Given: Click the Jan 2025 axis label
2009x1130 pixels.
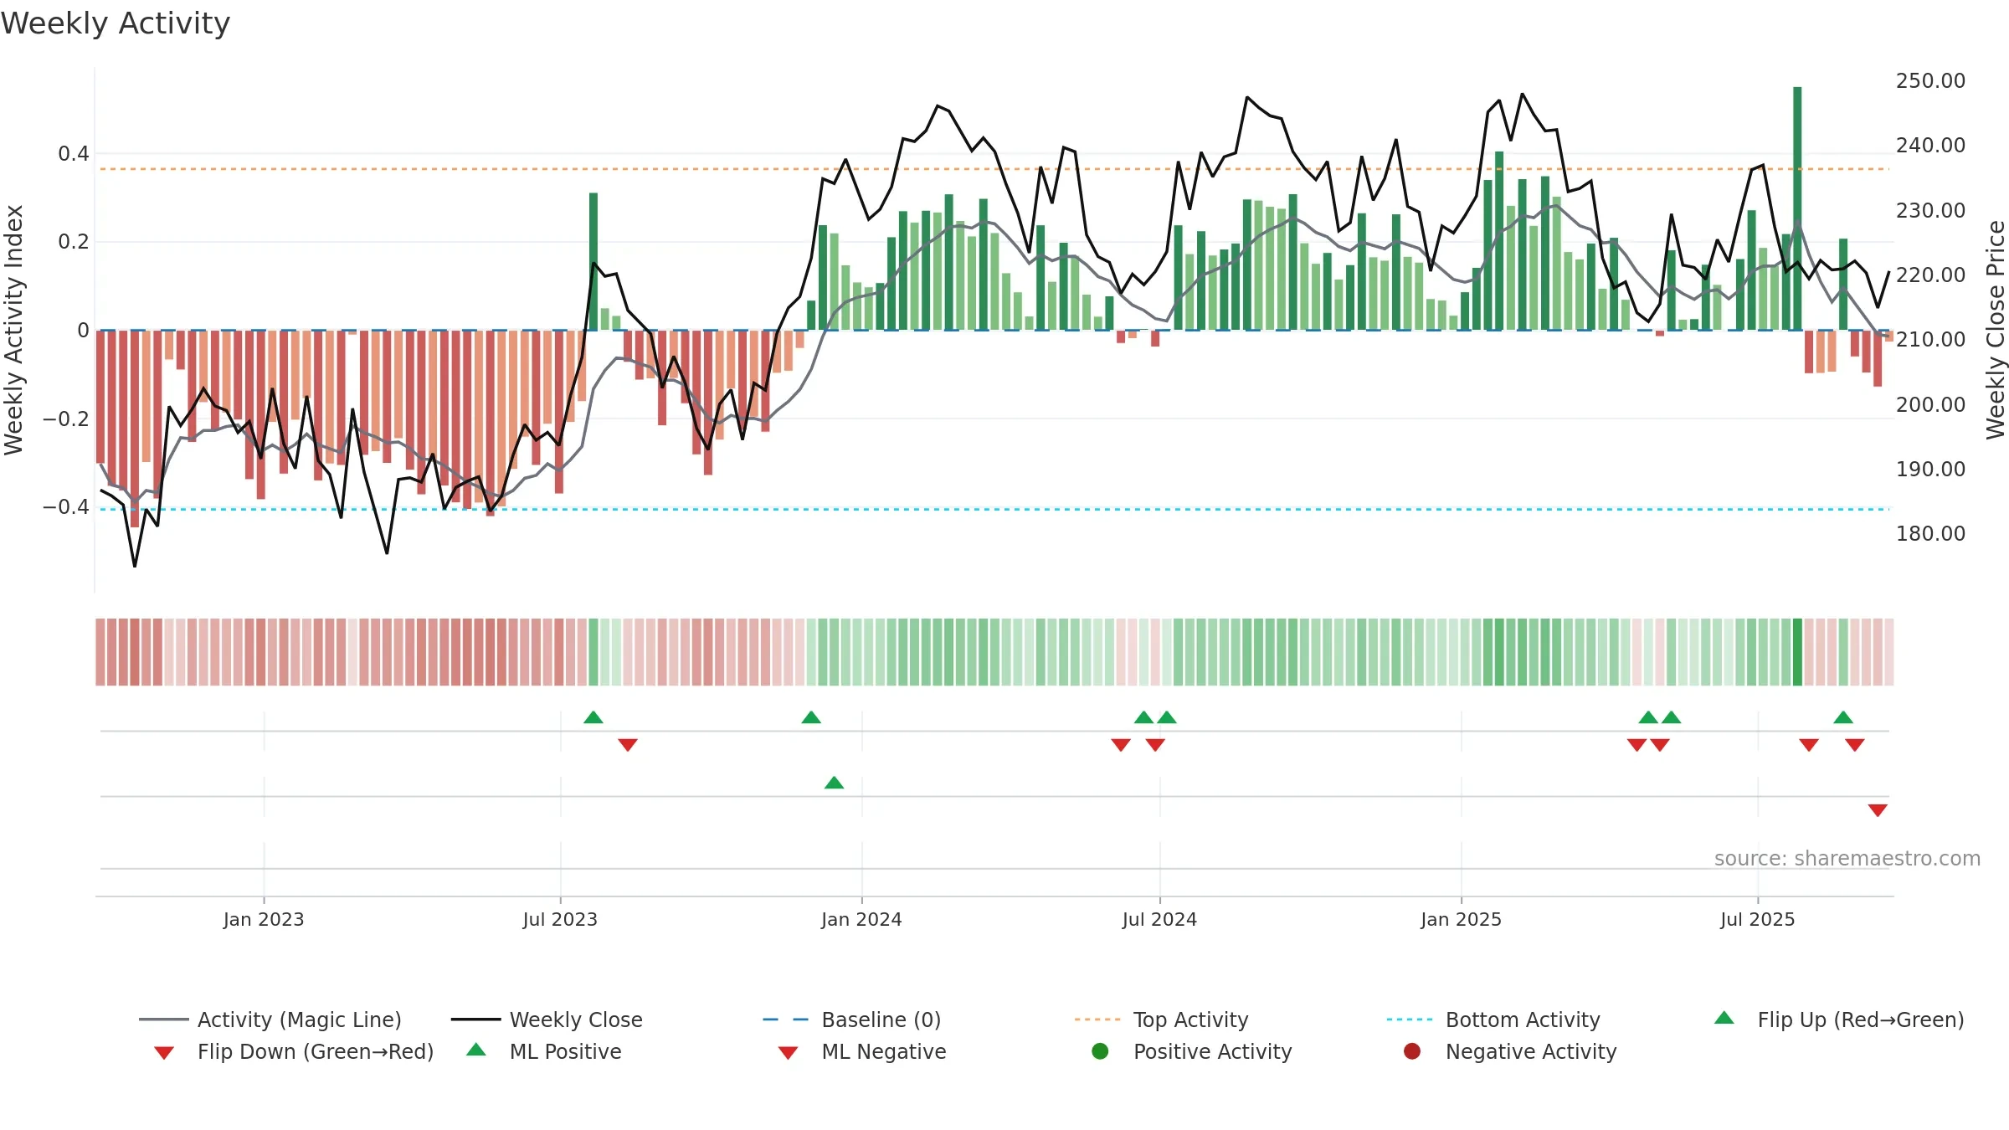Looking at the screenshot, I should tap(1461, 919).
